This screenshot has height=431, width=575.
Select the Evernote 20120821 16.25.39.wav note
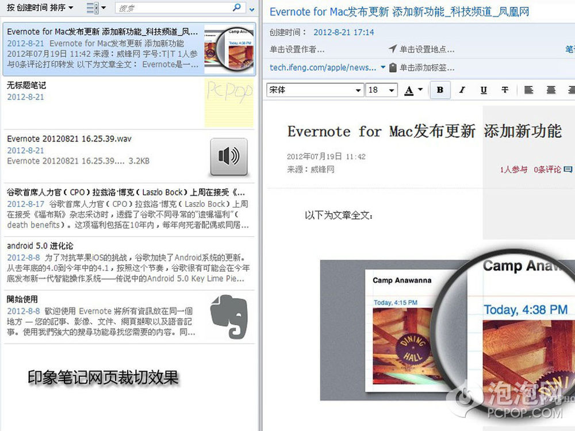click(129, 156)
